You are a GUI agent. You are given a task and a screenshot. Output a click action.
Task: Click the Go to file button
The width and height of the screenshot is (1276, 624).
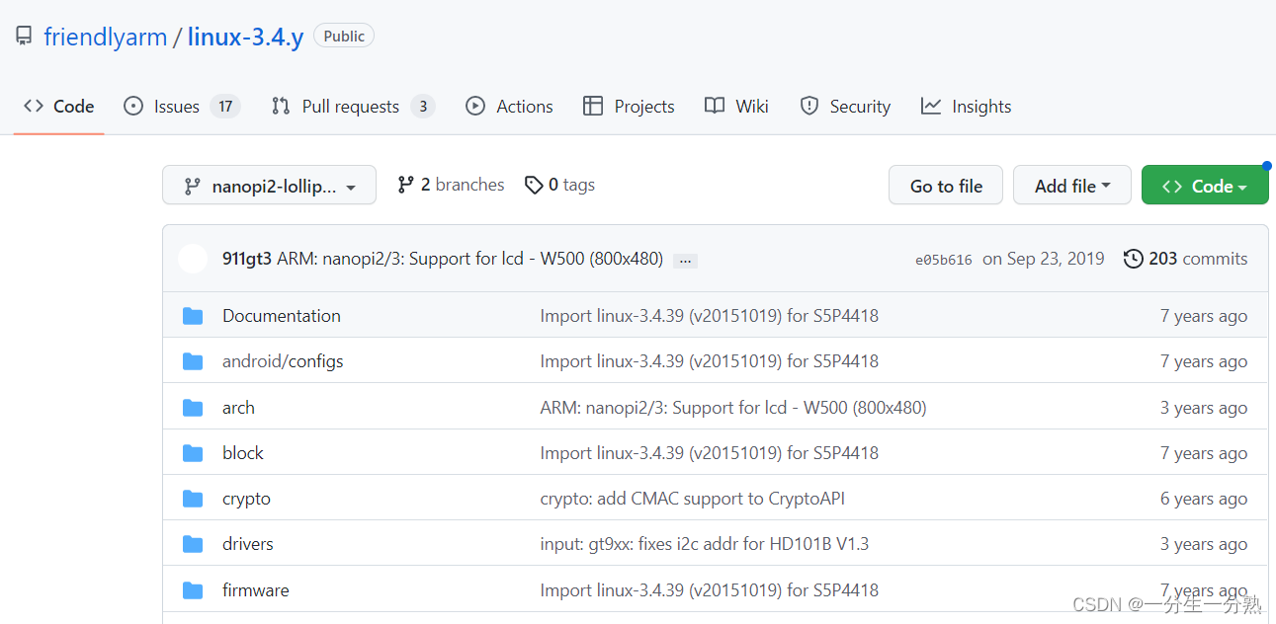(946, 186)
